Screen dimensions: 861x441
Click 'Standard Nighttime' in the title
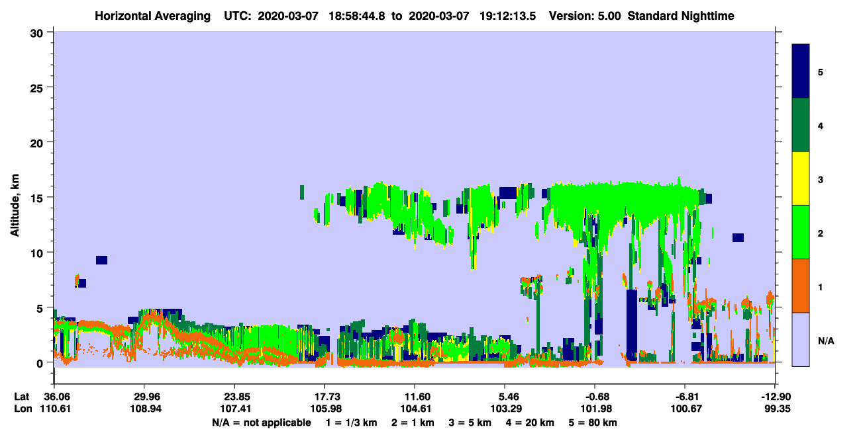680,15
